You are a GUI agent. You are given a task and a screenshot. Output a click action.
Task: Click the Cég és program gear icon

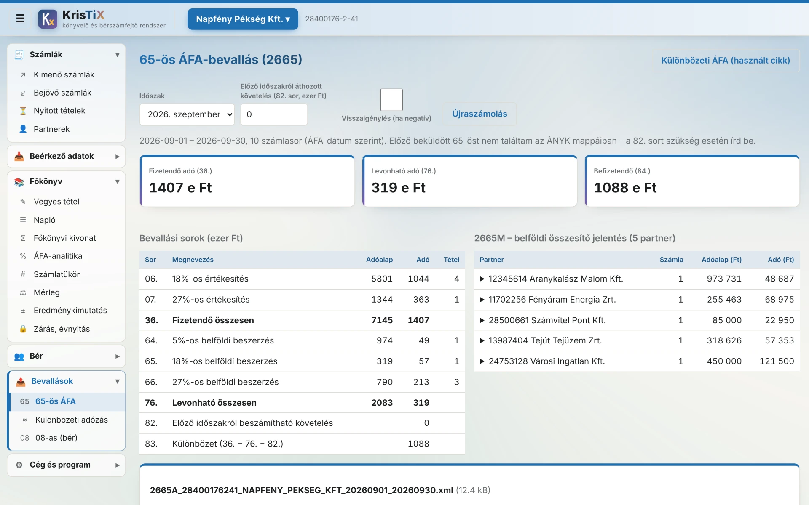pos(19,465)
